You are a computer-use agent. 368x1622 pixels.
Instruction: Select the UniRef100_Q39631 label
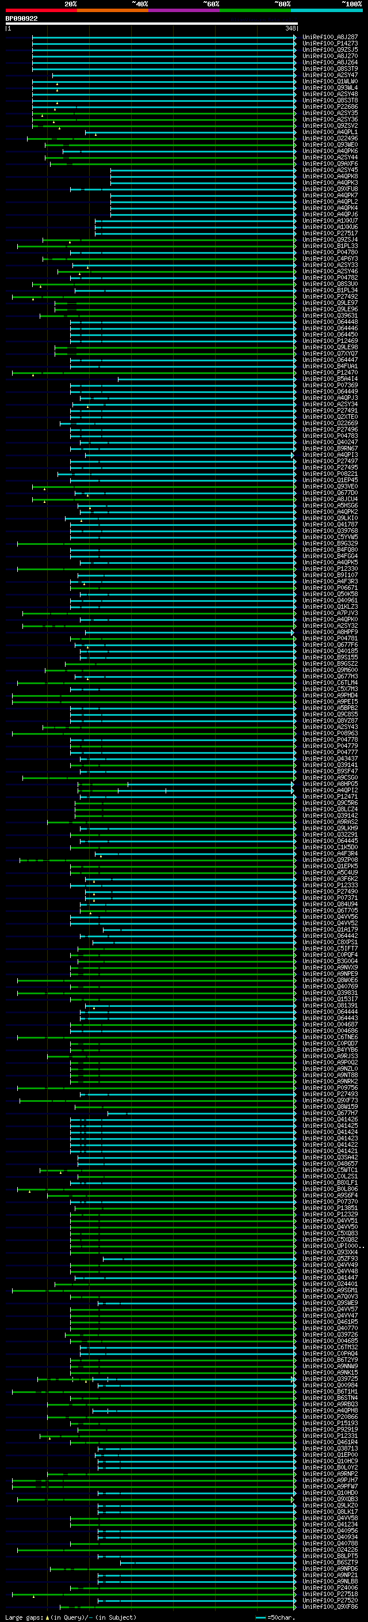330,315
